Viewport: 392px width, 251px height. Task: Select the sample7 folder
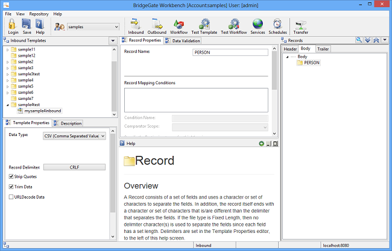click(x=22, y=99)
